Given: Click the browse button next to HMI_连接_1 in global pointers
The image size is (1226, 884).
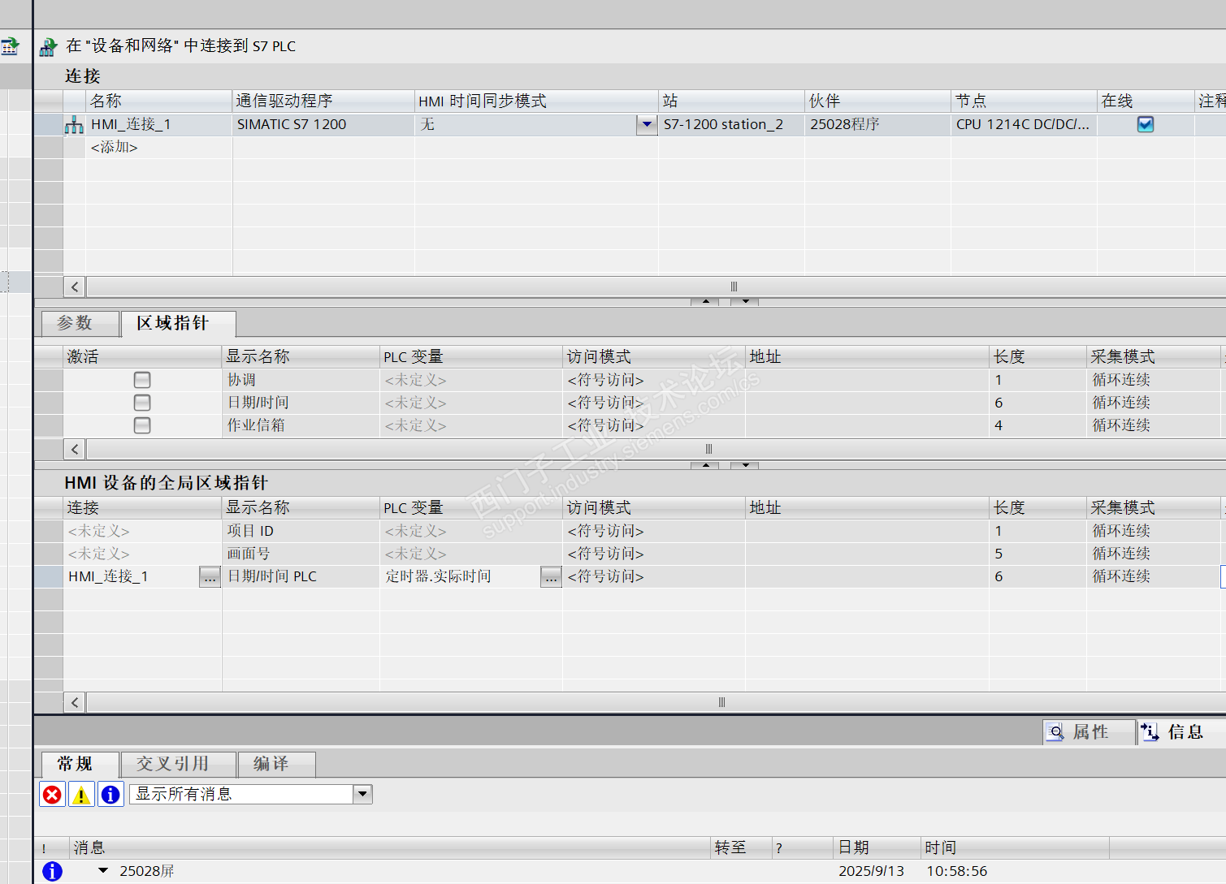Looking at the screenshot, I should [210, 576].
